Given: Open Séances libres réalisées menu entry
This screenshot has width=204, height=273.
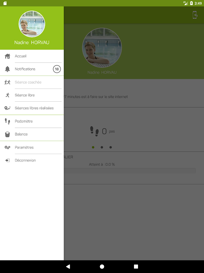Looking at the screenshot, I should tap(32, 108).
